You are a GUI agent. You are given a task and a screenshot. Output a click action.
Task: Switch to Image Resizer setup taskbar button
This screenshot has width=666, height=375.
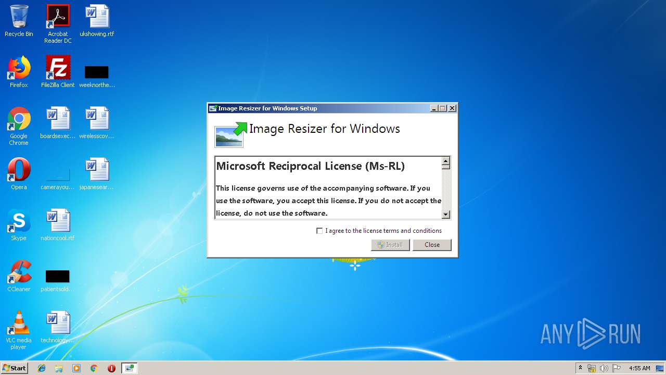point(129,368)
